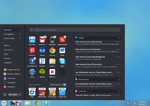This screenshot has width=150, height=106.
Task: Install the Angry Birds popular app
Action: coord(42,89)
